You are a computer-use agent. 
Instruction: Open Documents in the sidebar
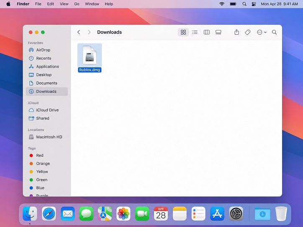[47, 83]
